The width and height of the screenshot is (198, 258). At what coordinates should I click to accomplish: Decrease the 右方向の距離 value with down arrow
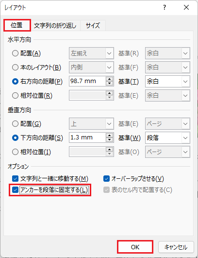pyautogui.click(x=110, y=83)
